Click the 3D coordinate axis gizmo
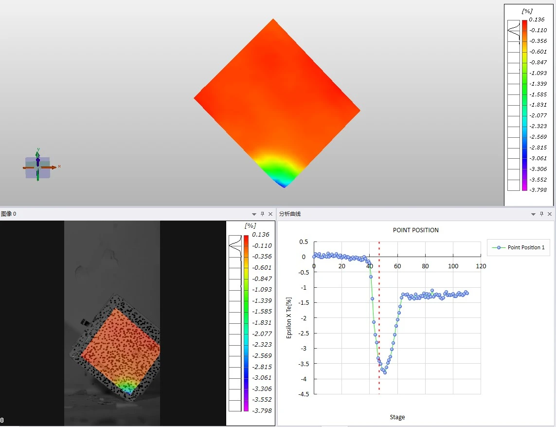Image resolution: width=556 pixels, height=427 pixels. click(x=38, y=167)
